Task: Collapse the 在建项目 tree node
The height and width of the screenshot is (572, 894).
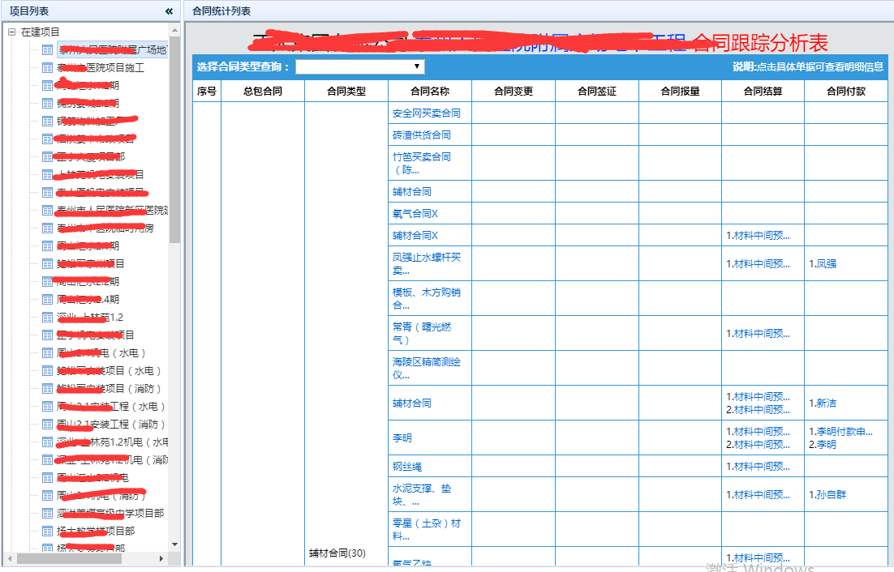Action: click(x=11, y=32)
